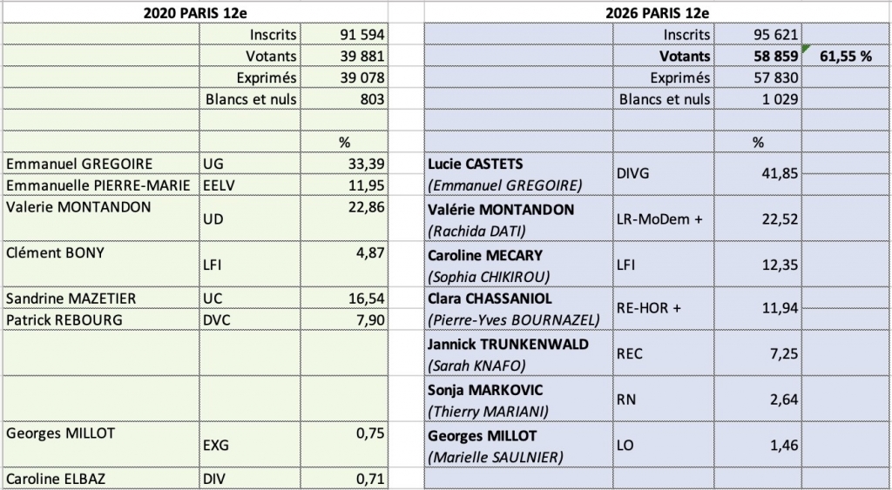892x490 pixels.
Task: Select the Emmanuelle PIERRE-MARIE cell
Action: pos(101,185)
